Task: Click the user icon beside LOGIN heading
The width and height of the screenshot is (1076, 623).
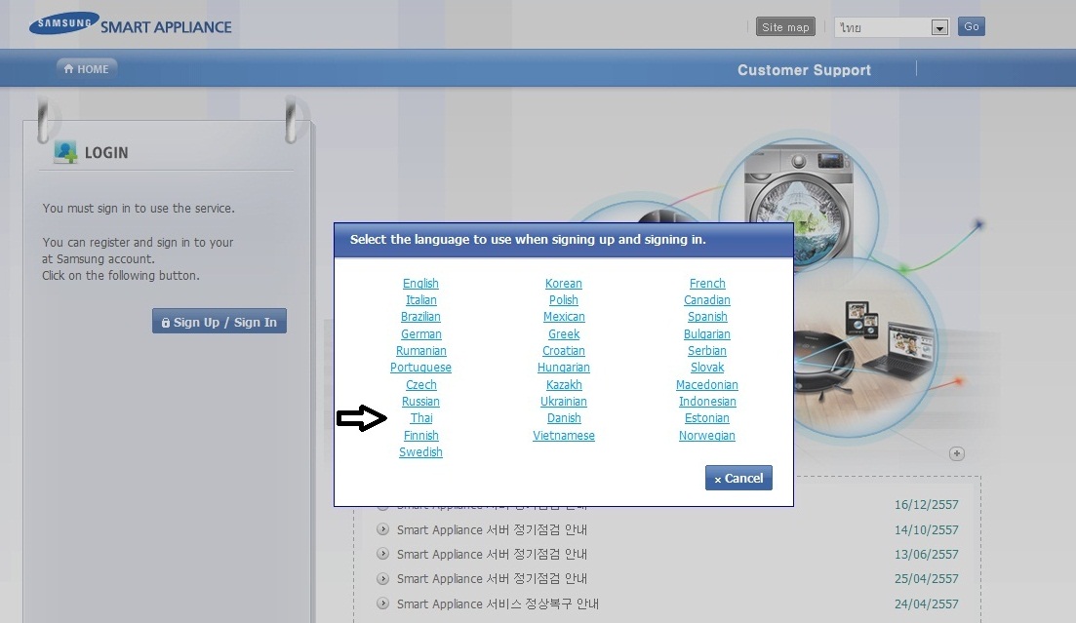Action: (x=65, y=152)
